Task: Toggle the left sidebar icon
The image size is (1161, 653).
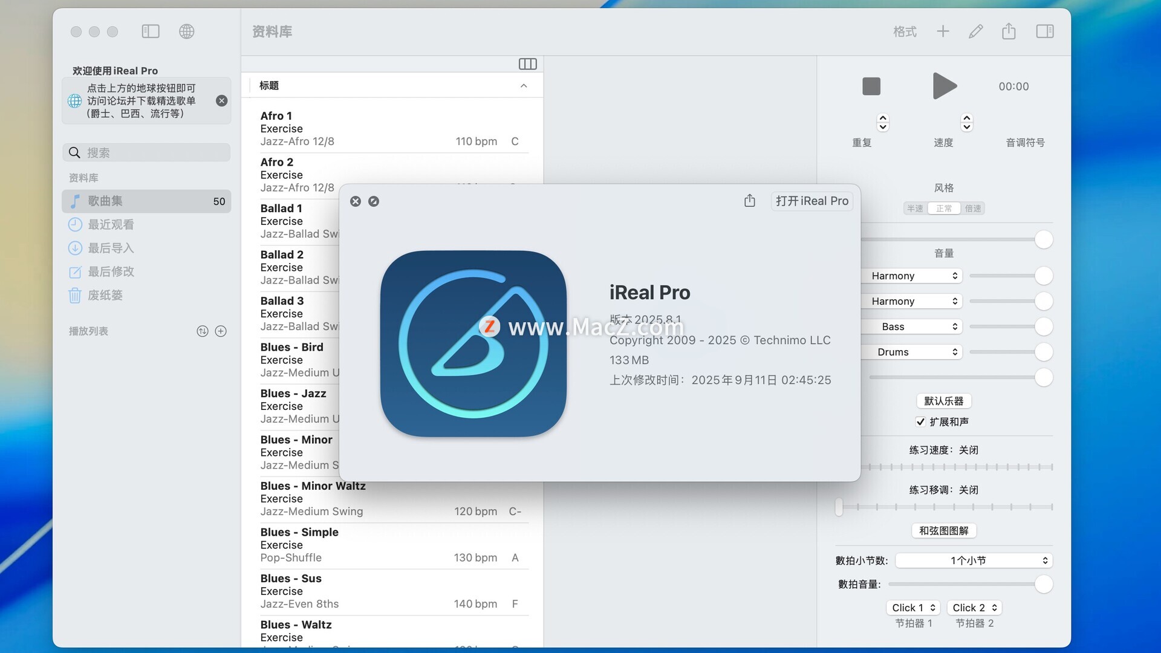Action: 151,31
